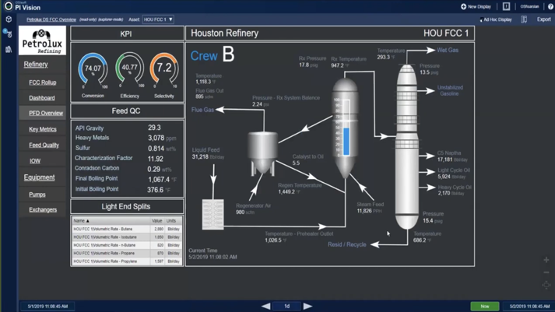This screenshot has height=312, width=555.
Task: Select the Volumetric Rate - n-Butane row
Action: point(127,245)
